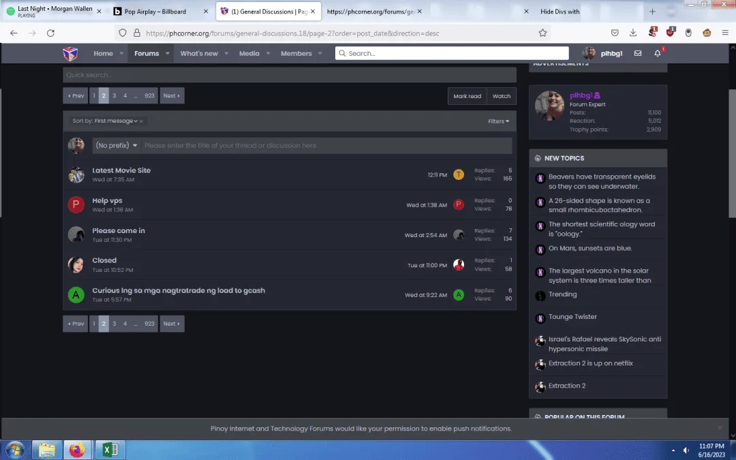
Task: Open Firefox downloads arrow icon
Action: tap(633, 33)
